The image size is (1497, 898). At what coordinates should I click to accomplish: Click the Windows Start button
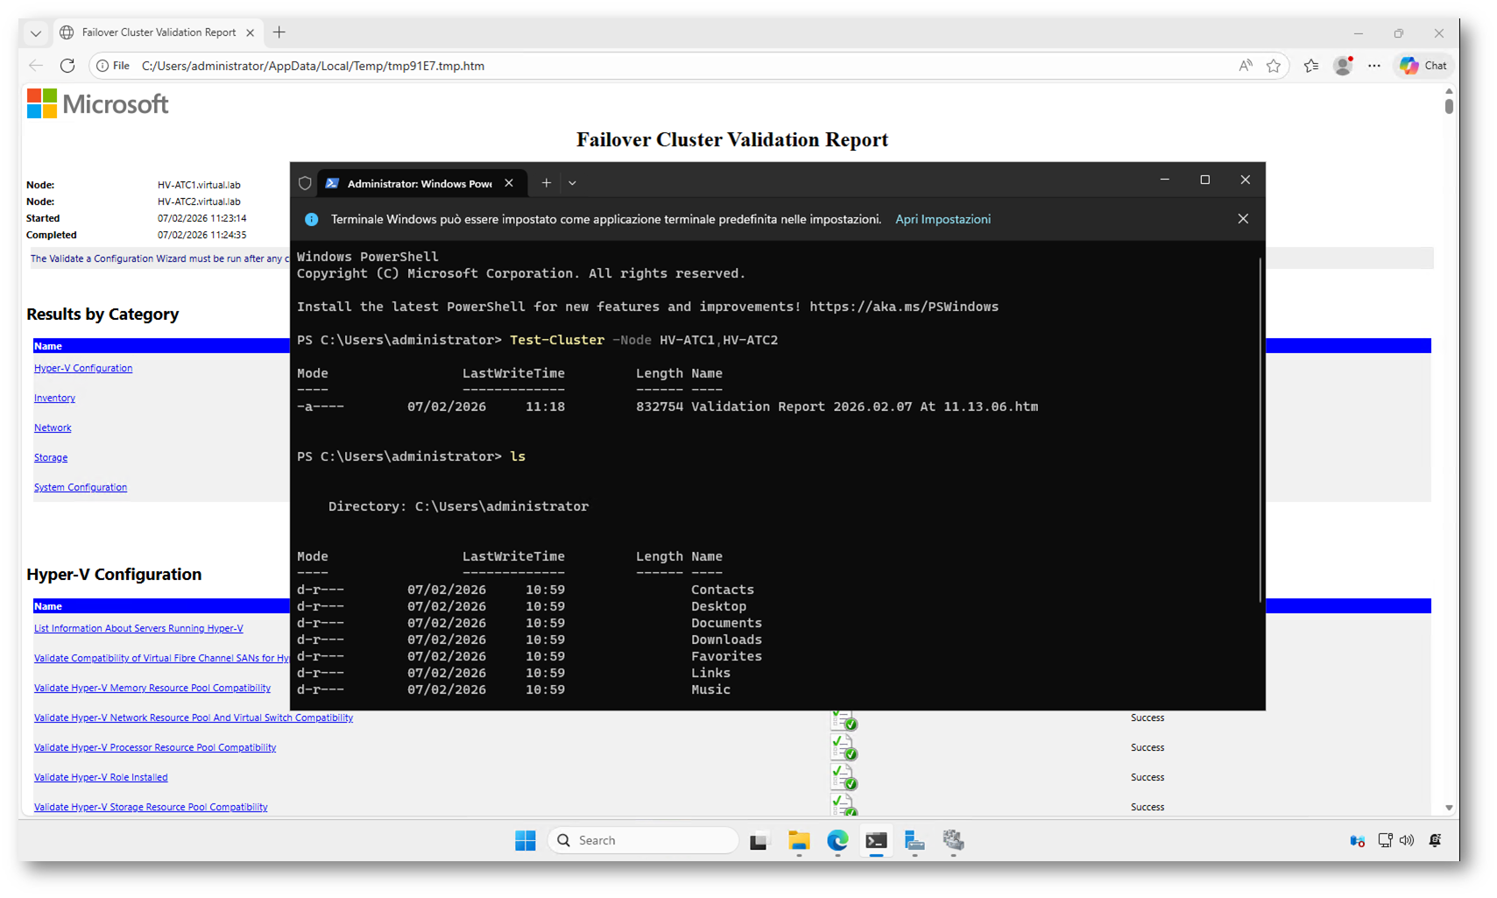click(x=526, y=841)
